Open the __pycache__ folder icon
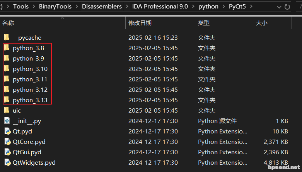Viewport: 302px width, 172px height. point(7,37)
